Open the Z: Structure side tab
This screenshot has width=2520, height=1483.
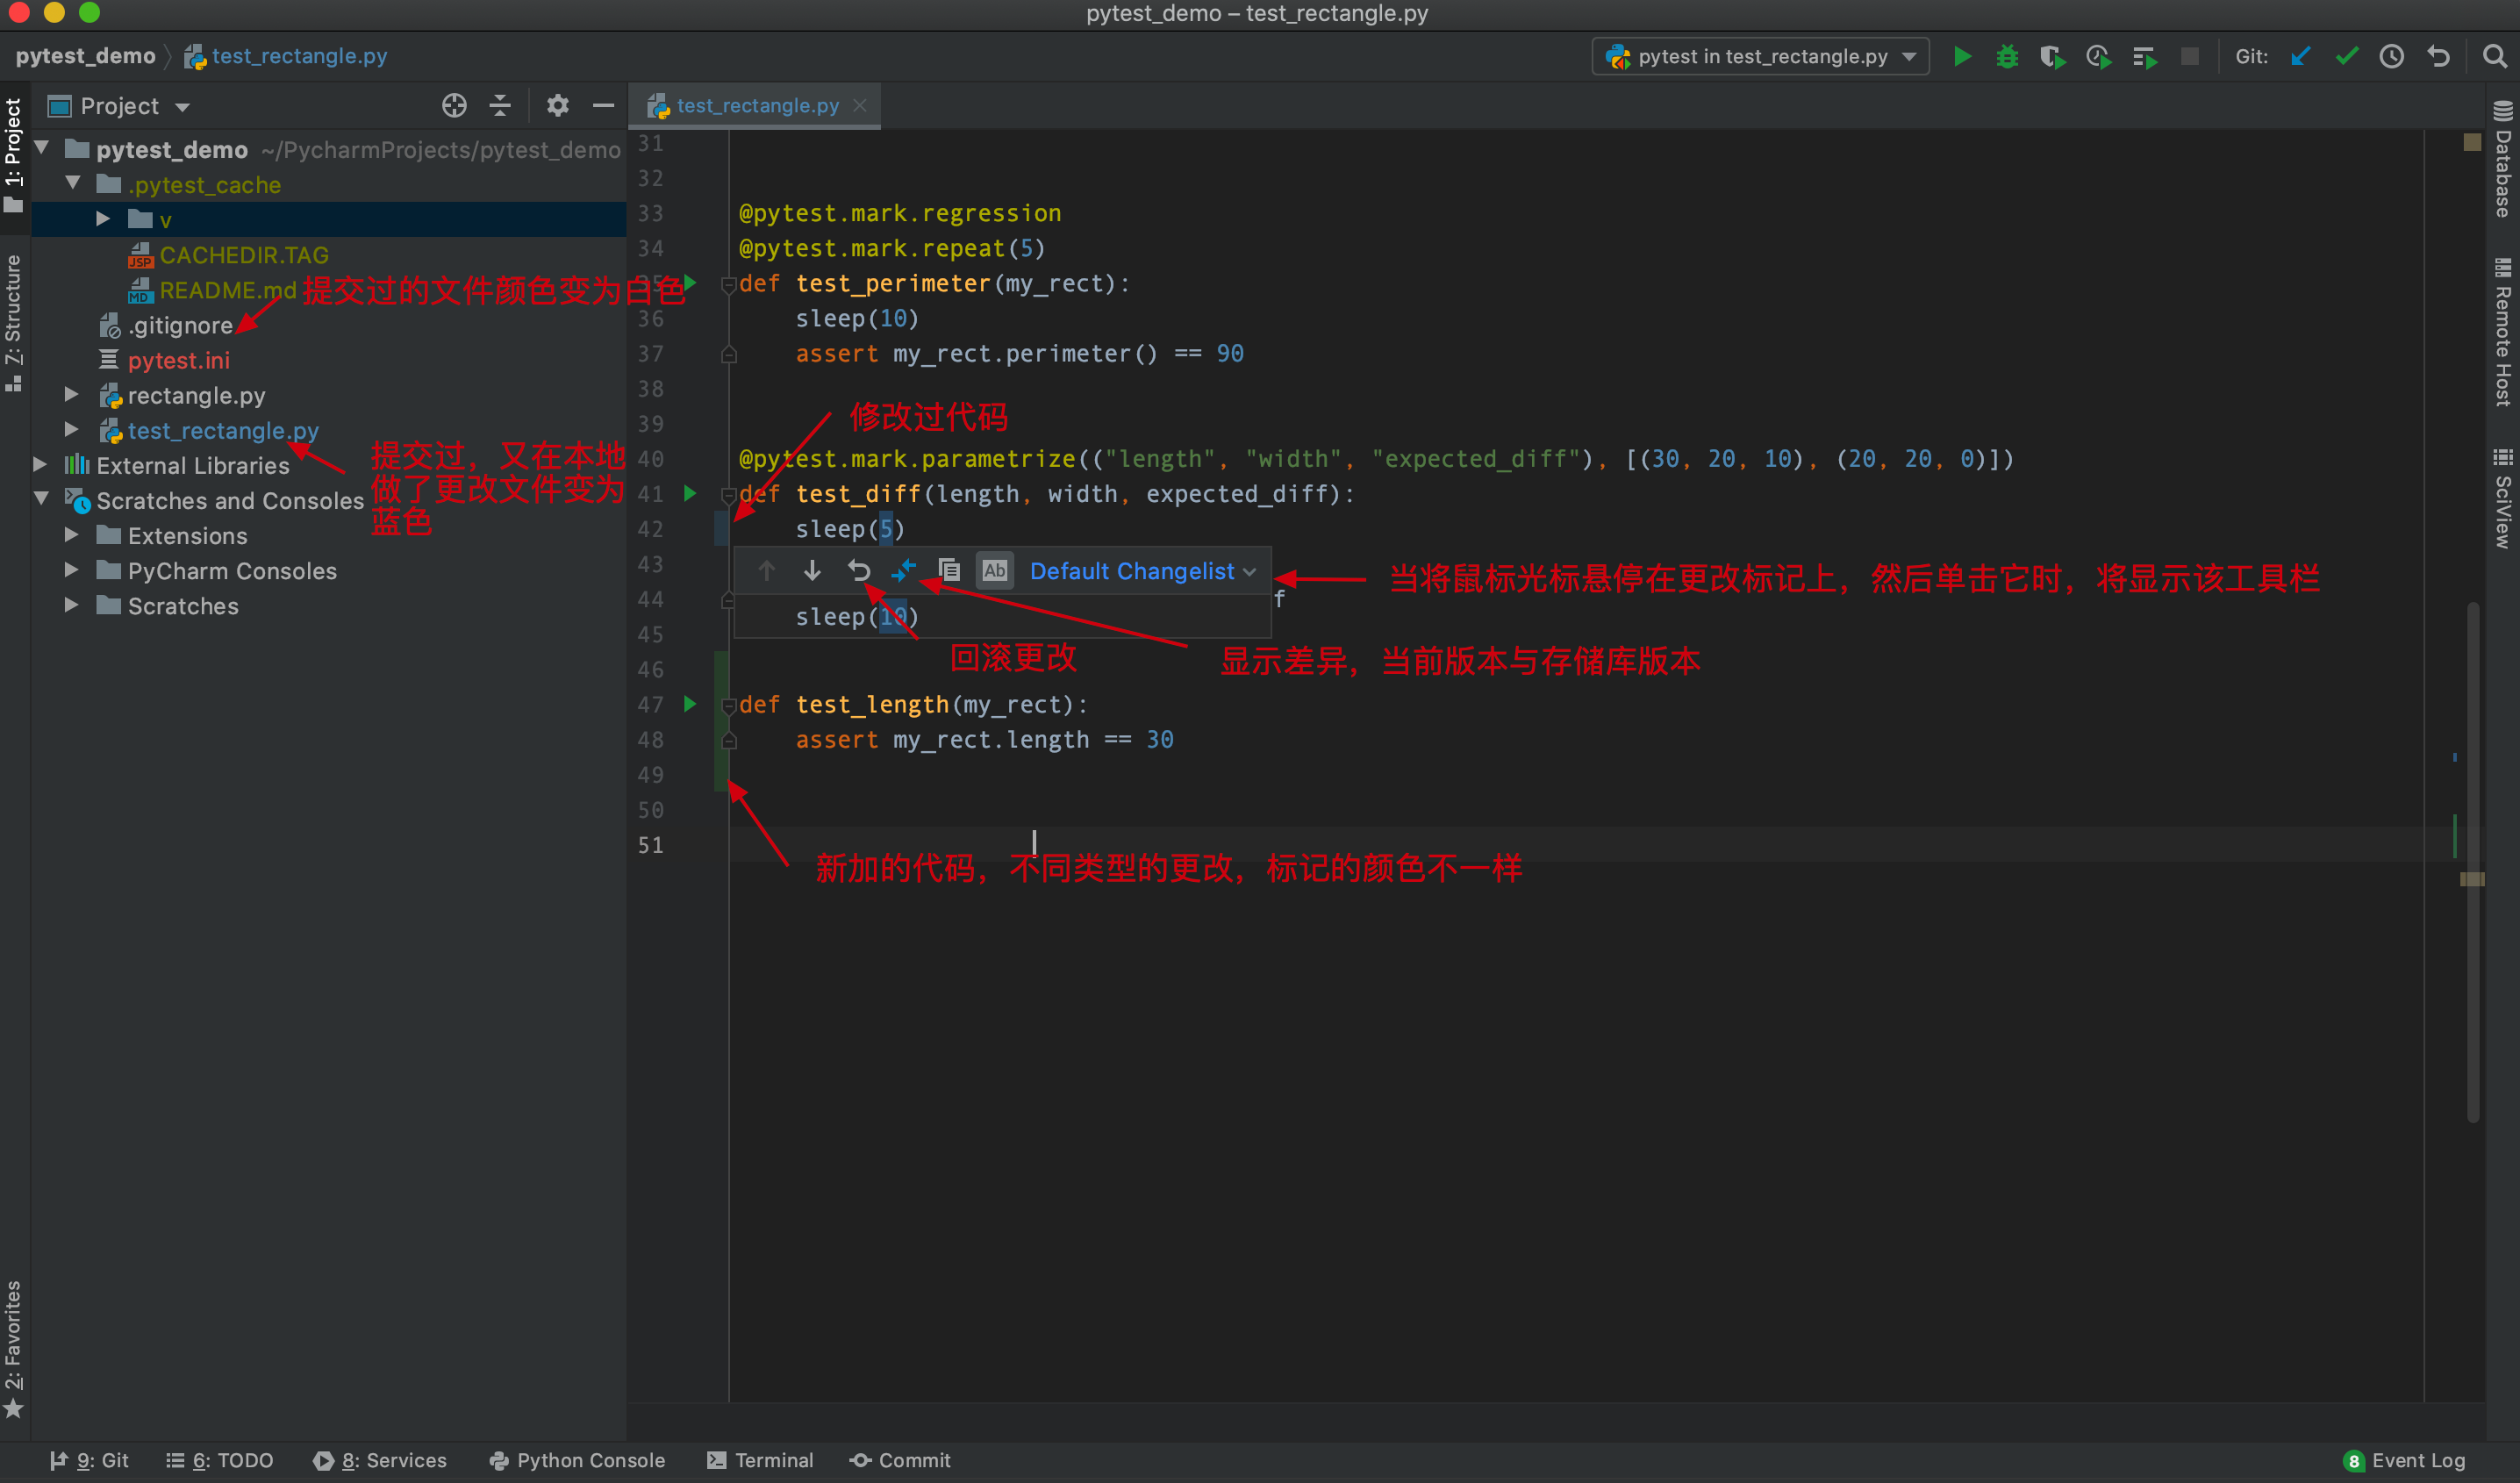(x=13, y=323)
